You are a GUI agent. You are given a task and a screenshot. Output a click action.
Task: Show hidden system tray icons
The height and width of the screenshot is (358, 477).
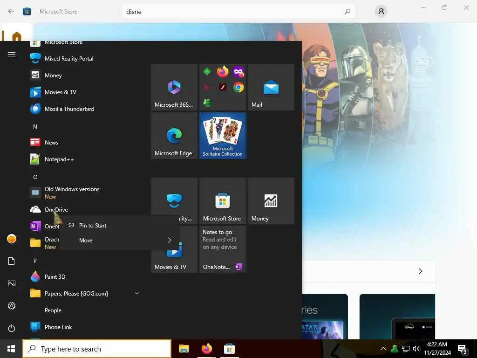tap(383, 349)
